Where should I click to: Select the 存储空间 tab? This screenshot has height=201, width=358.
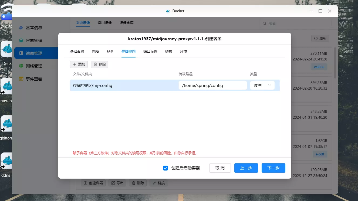click(129, 51)
